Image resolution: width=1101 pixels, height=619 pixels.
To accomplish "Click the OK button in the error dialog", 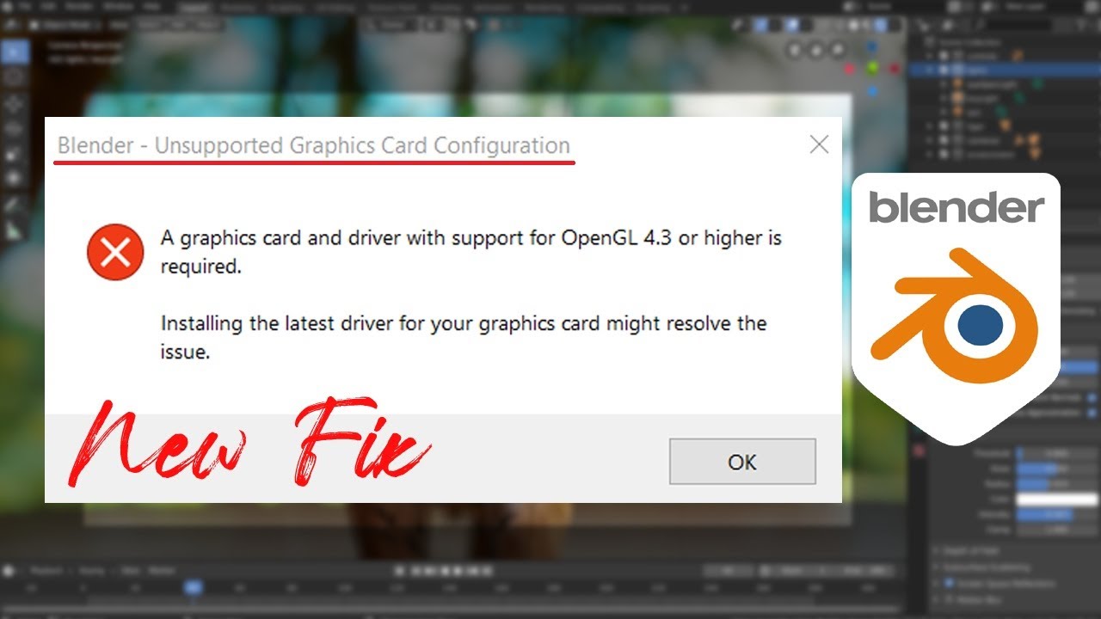I will (742, 462).
